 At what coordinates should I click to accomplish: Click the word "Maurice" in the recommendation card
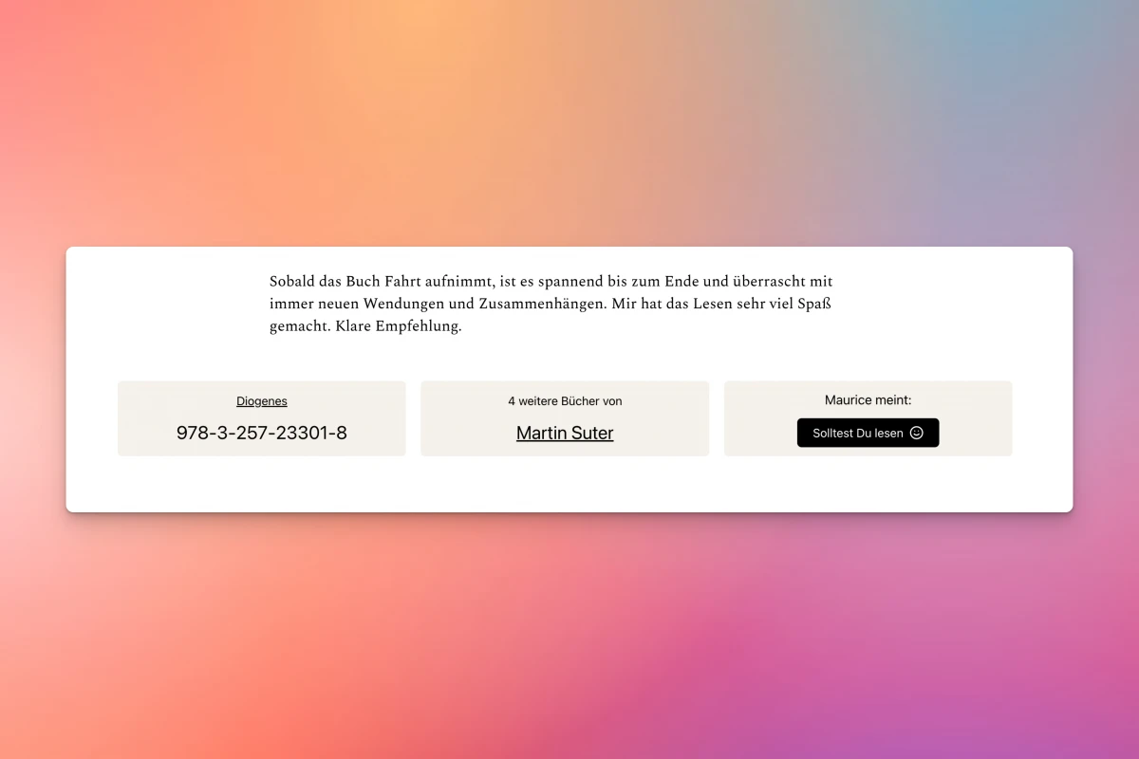tap(848, 400)
